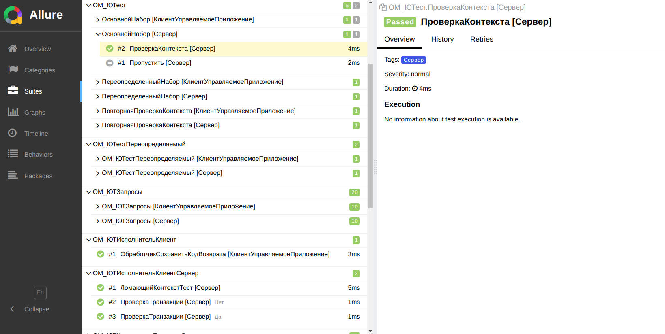
Task: Collapse ОсновнойНабор [Сервер] group
Action: coord(97,34)
